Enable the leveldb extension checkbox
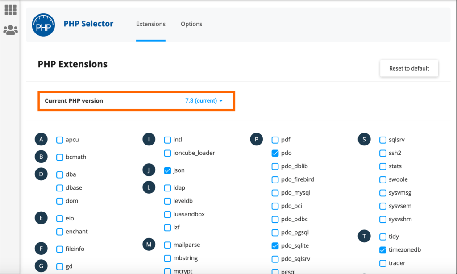Screen dimensions: 457x274 point(168,201)
